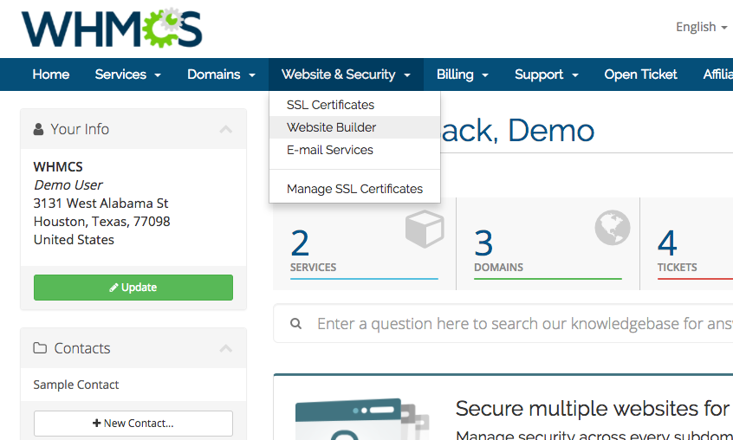Collapse the Your Info panel chevron
Screen dimensions: 733x440
point(226,129)
